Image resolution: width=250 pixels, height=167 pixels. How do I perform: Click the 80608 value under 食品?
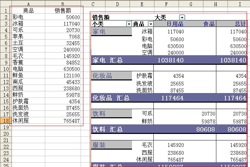click(205, 129)
